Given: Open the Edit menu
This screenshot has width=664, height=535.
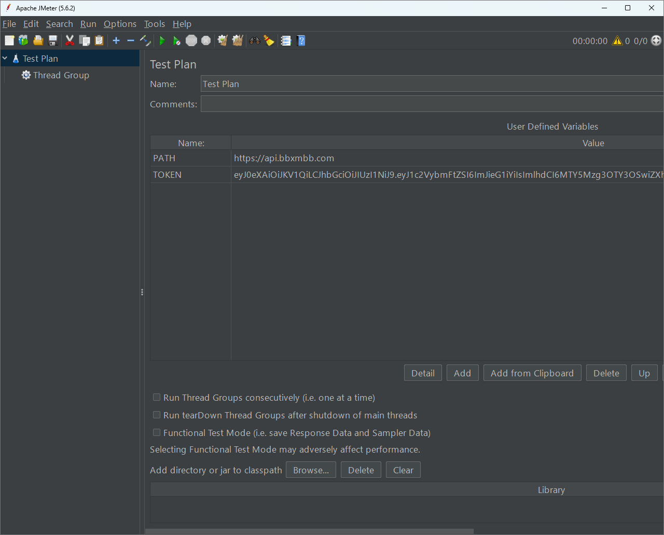Looking at the screenshot, I should (x=31, y=24).
